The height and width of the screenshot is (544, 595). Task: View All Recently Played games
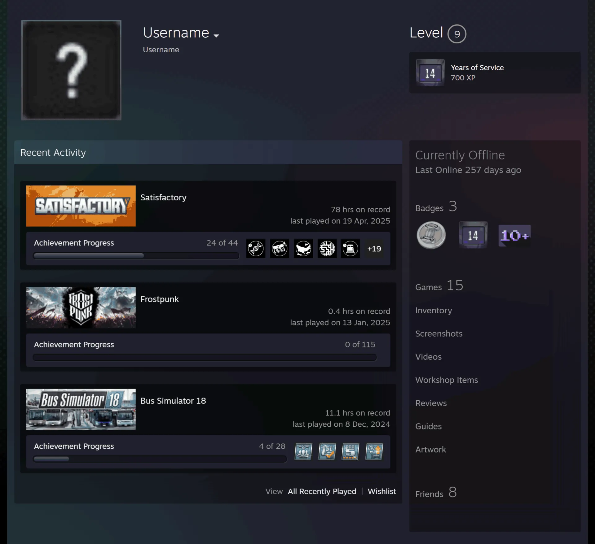322,491
